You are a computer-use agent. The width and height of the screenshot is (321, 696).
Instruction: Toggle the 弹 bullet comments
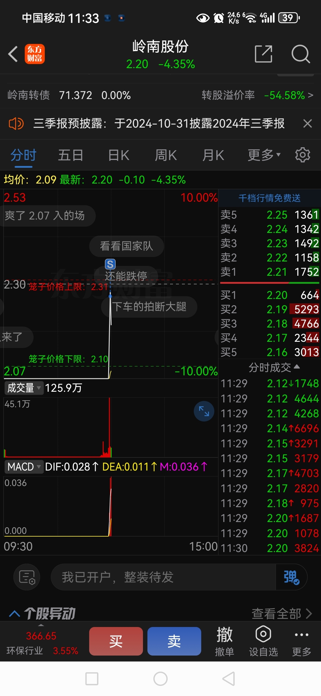[291, 577]
